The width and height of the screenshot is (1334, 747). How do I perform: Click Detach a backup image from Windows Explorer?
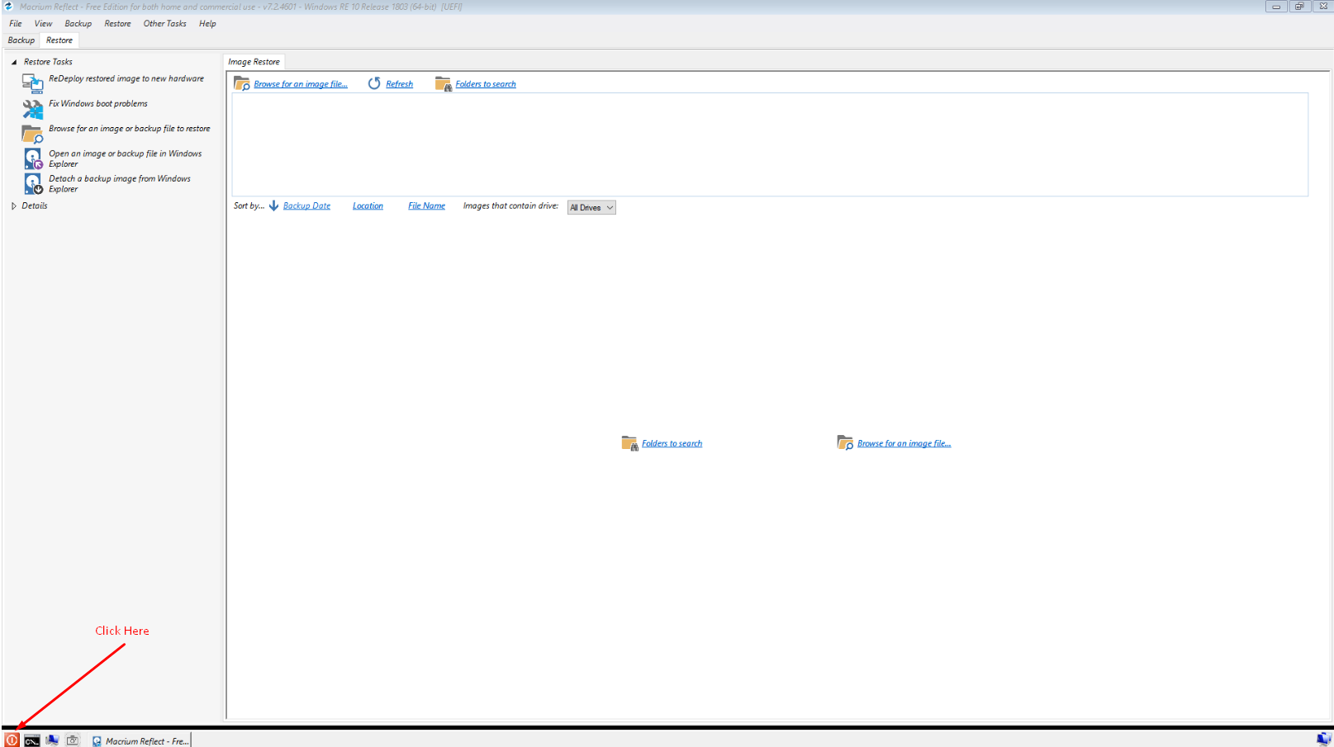click(119, 183)
